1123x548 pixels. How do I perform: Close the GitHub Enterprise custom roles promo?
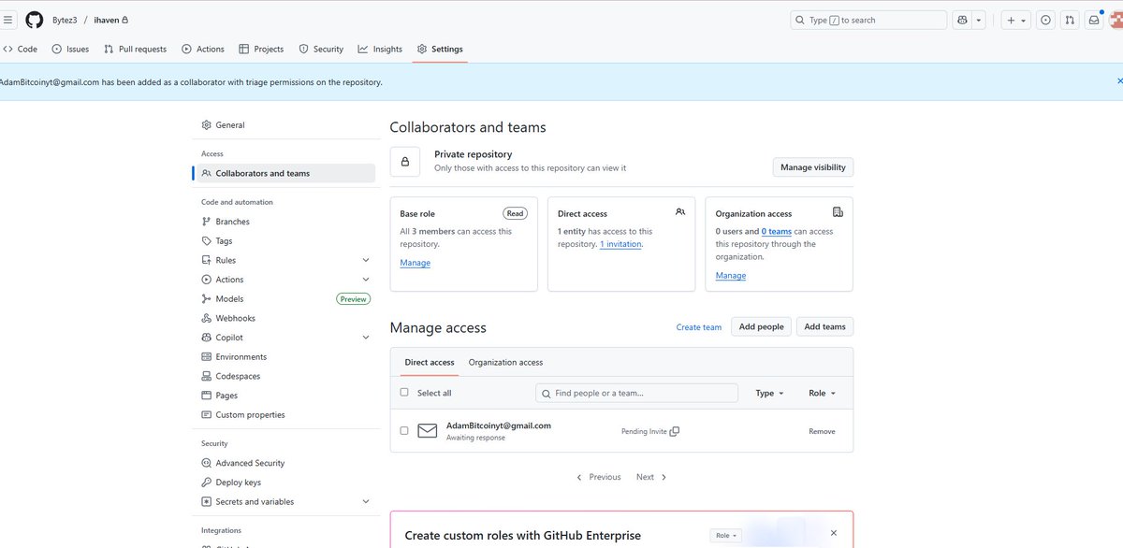pos(834,533)
